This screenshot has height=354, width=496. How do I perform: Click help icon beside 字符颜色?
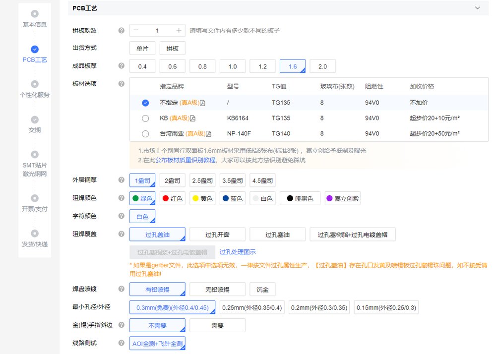click(x=121, y=216)
